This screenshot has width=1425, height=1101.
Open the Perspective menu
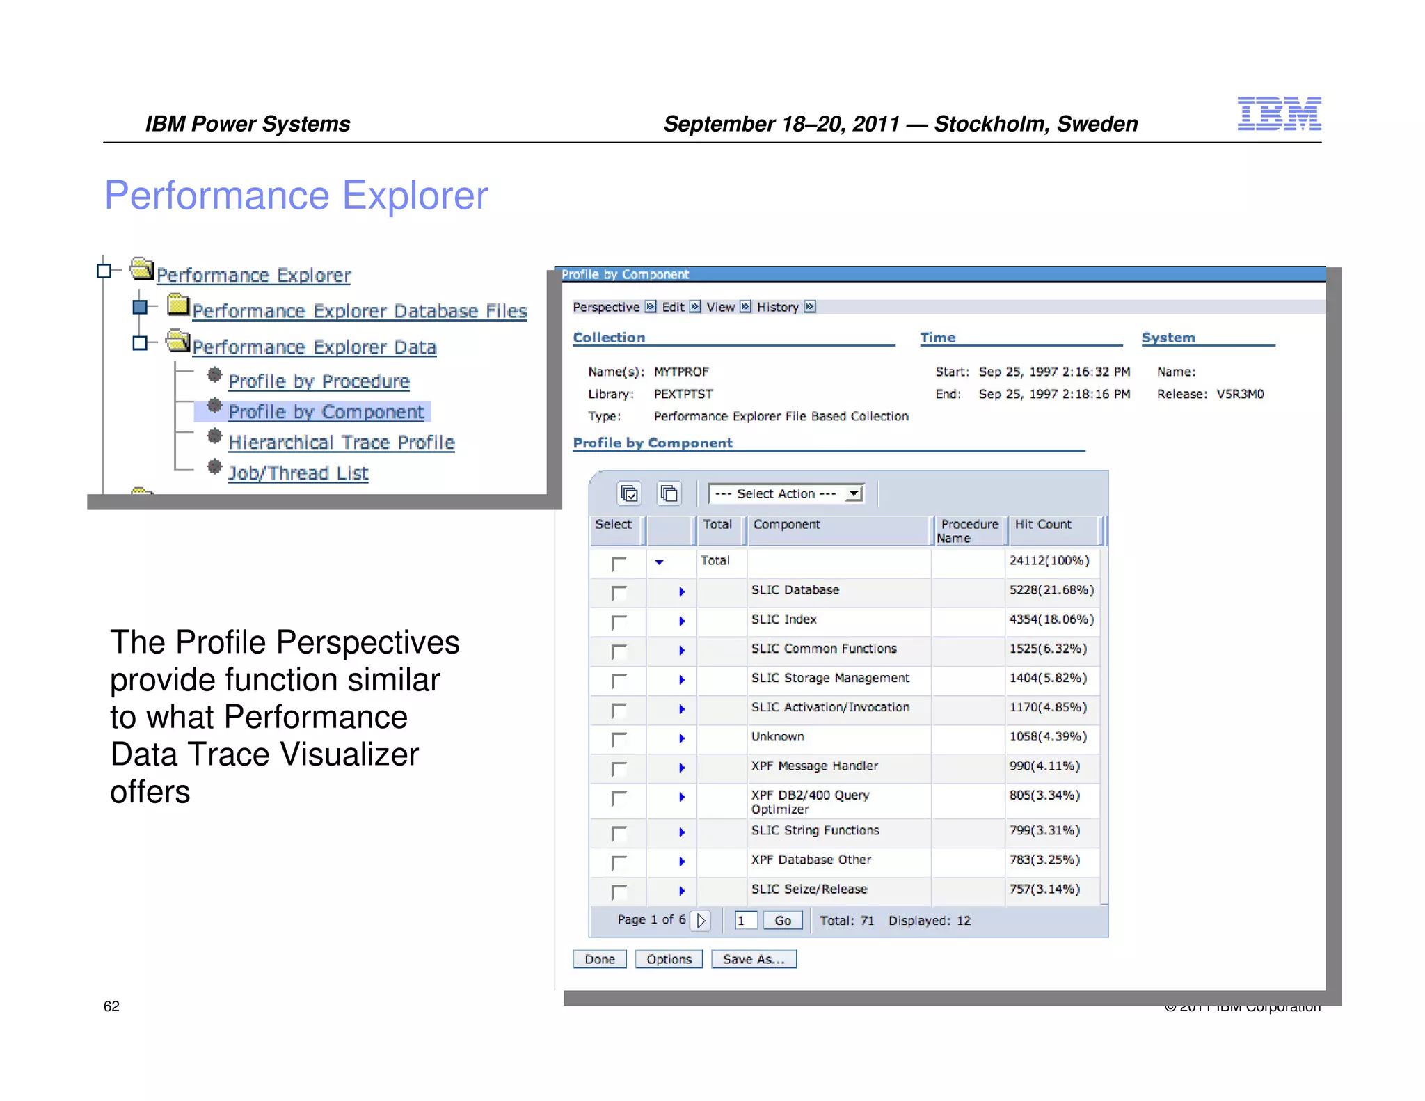(606, 307)
